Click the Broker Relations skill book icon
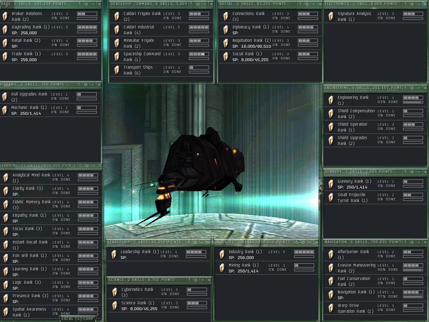 pyautogui.click(x=5, y=16)
